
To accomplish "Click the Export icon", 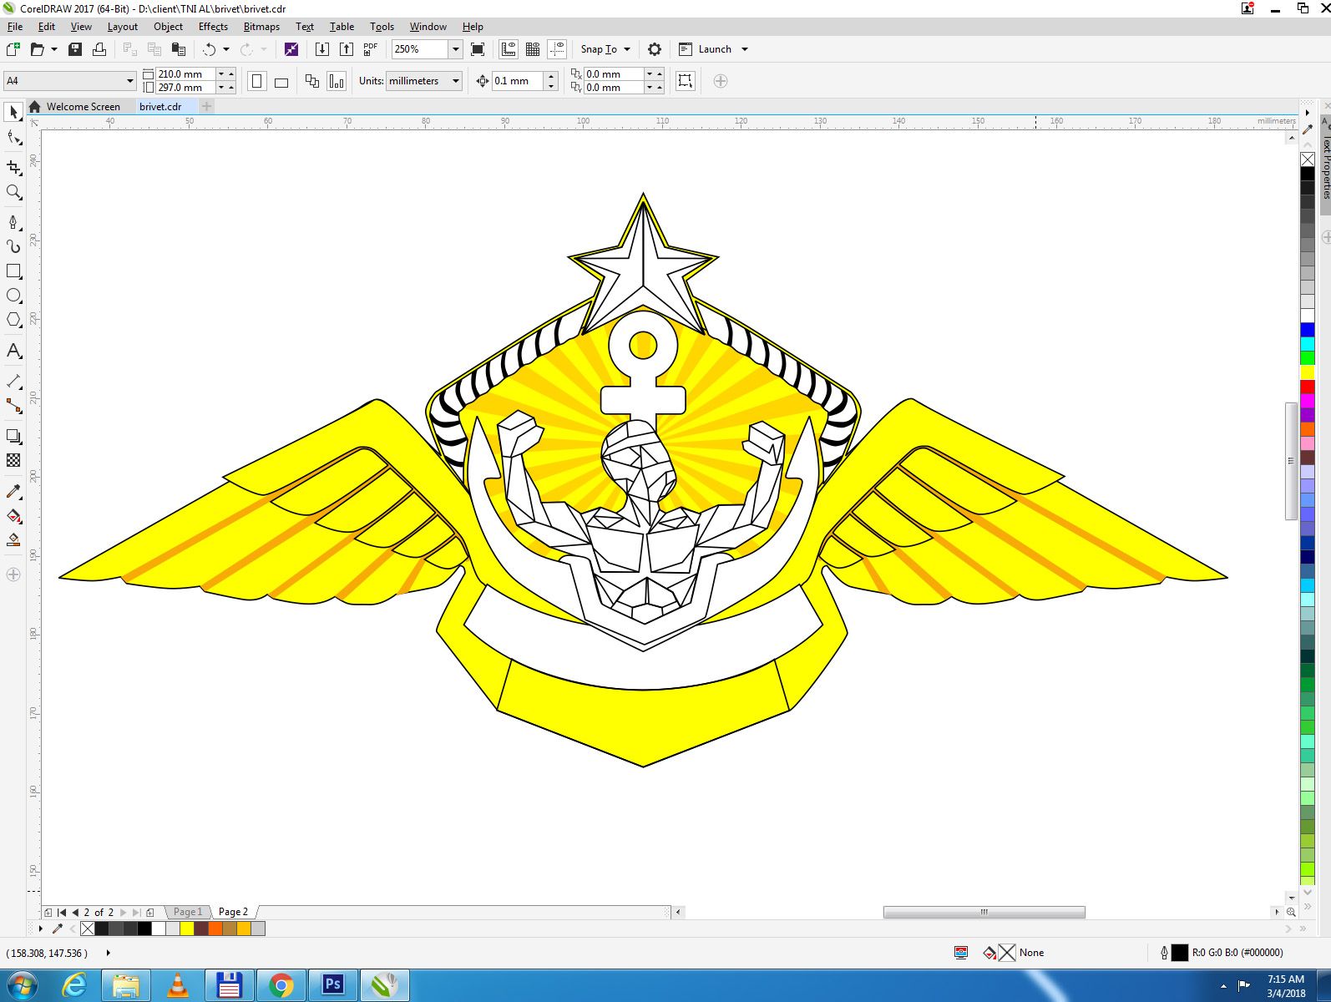I will 347,49.
